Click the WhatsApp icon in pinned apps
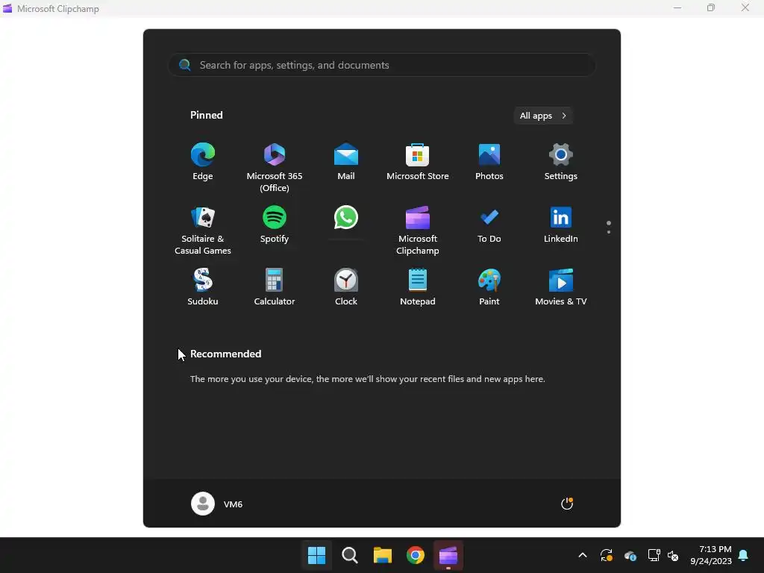This screenshot has width=764, height=573. click(346, 217)
